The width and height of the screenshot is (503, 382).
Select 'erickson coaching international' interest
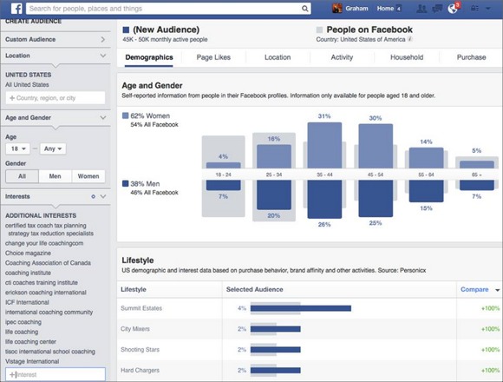[x=46, y=293]
